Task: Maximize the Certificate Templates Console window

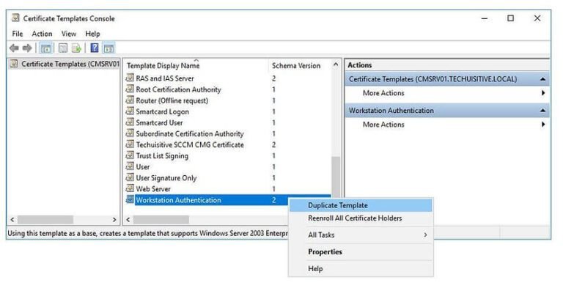Action: point(510,18)
